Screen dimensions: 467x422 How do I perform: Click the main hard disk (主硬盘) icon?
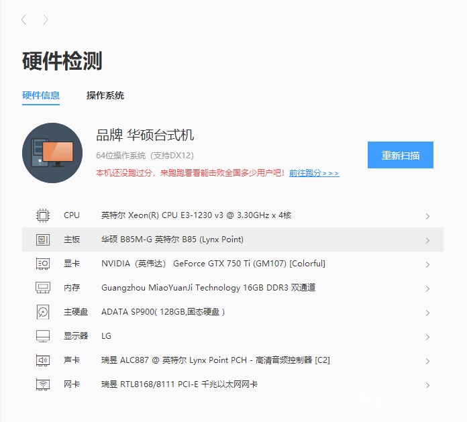(x=43, y=312)
